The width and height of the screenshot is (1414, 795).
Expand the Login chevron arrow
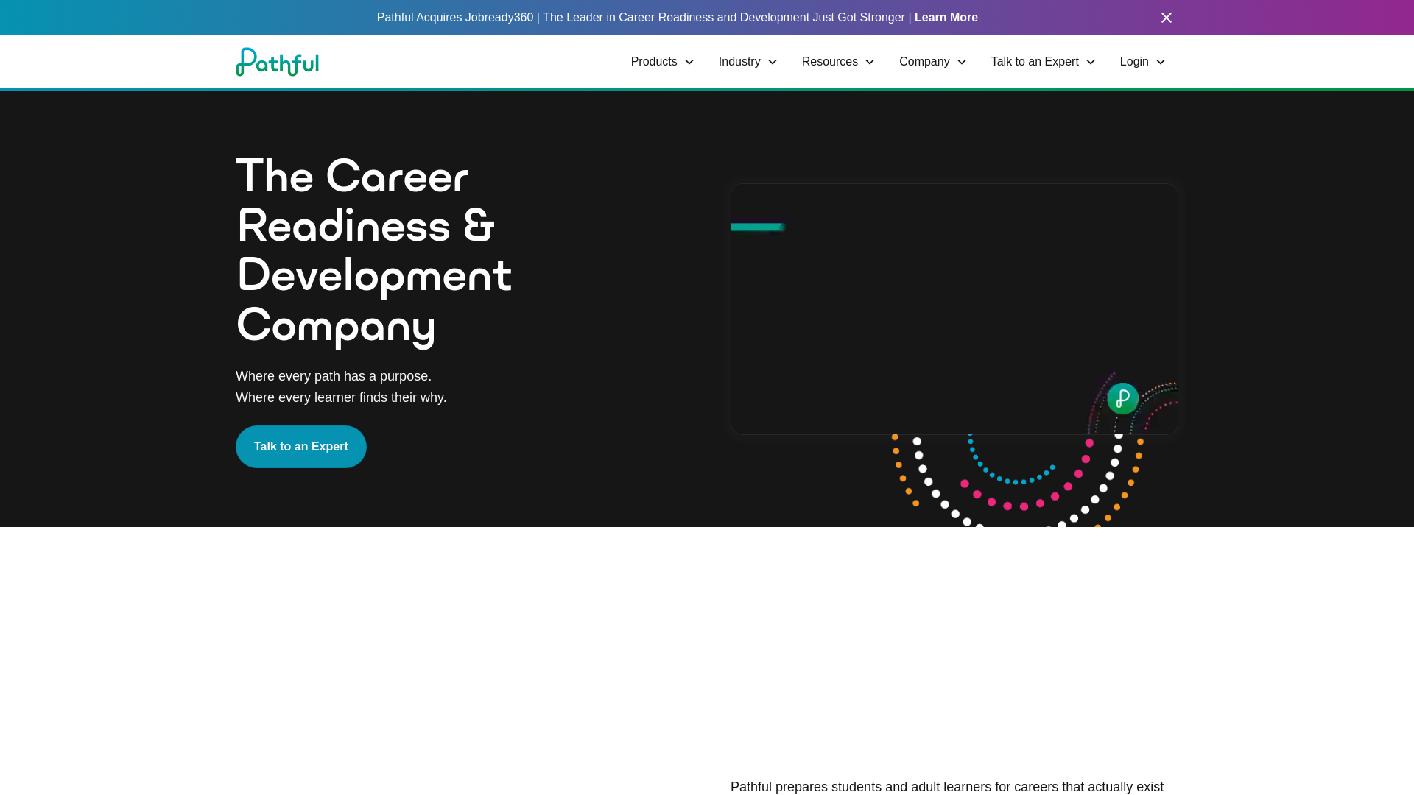click(1161, 63)
